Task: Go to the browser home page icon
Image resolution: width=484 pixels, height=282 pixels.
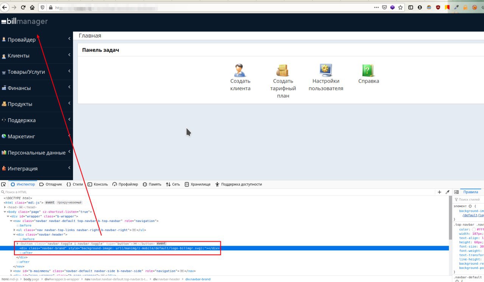Action: tap(32, 7)
